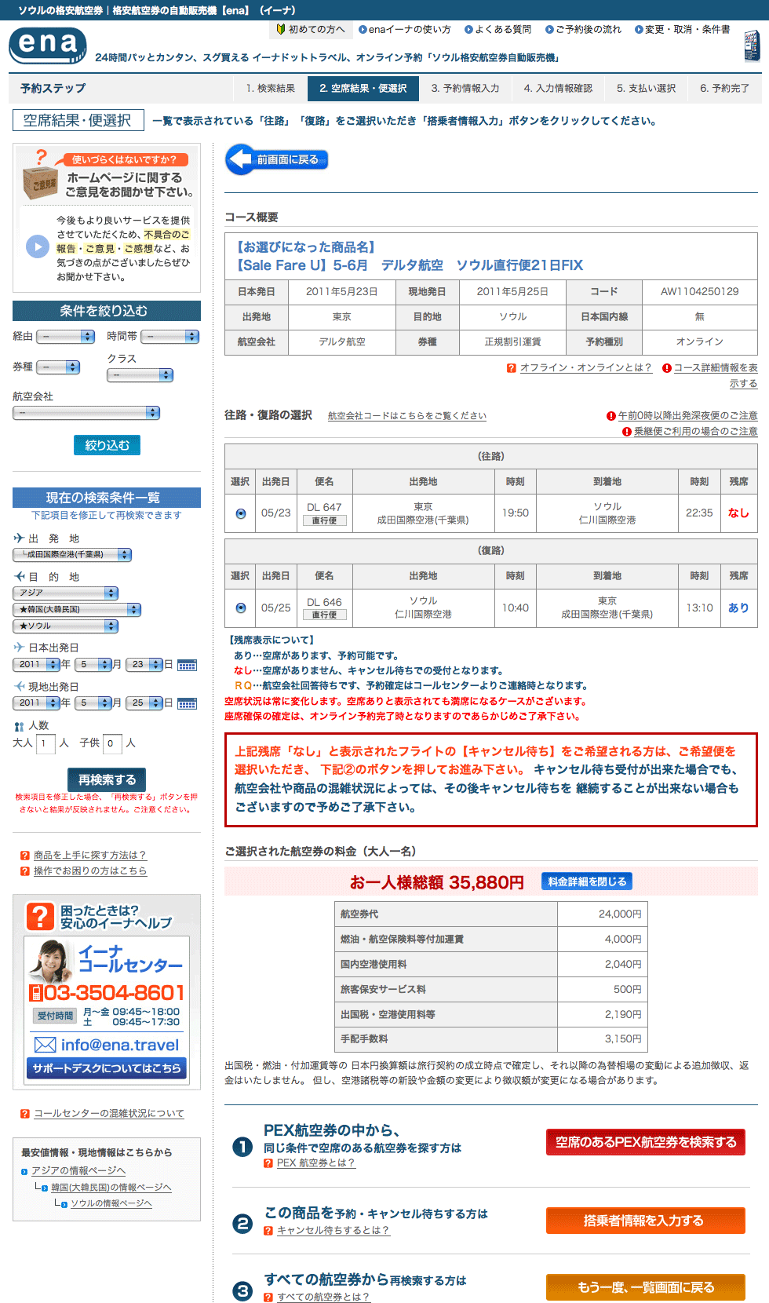Open the Japan departure day 23 dropdown
Viewport: 769px width, 1303px height.
144,665
